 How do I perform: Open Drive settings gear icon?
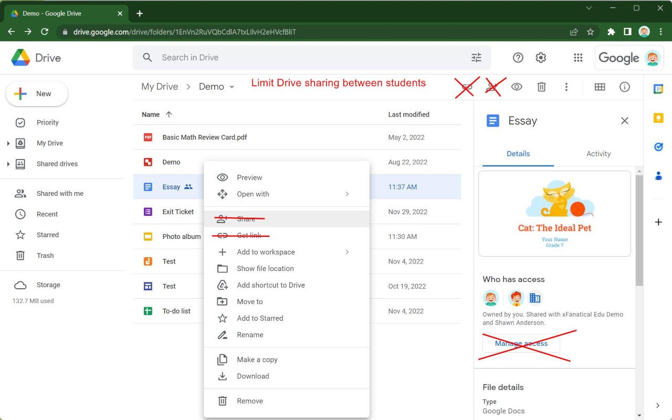pos(541,58)
